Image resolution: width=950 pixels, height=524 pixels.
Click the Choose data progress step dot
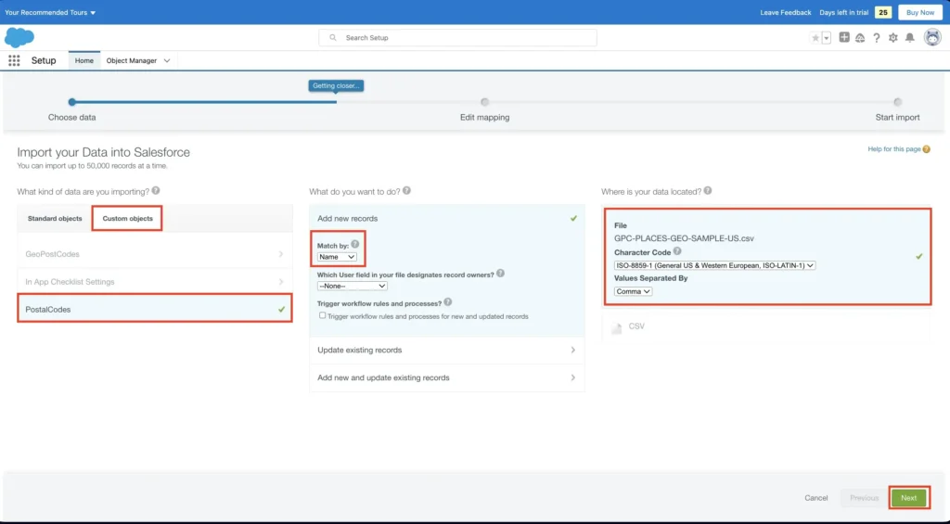[x=72, y=102]
